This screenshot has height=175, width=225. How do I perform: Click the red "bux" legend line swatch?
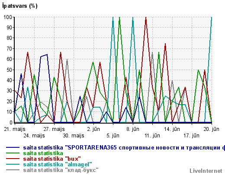[13, 159]
